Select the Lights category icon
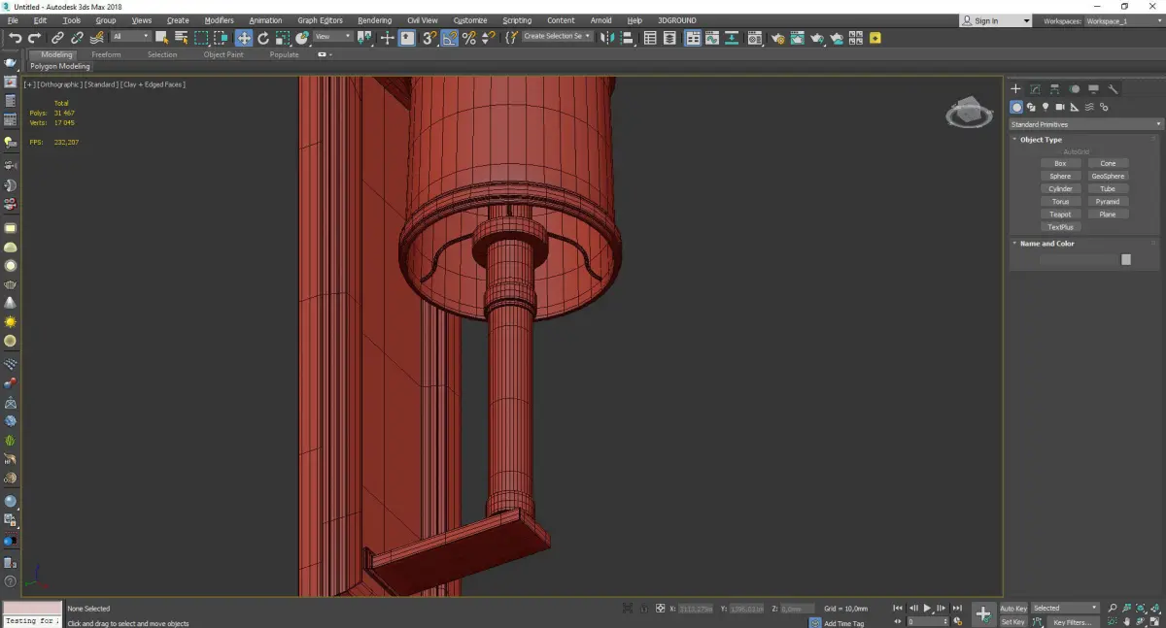 [x=1046, y=107]
